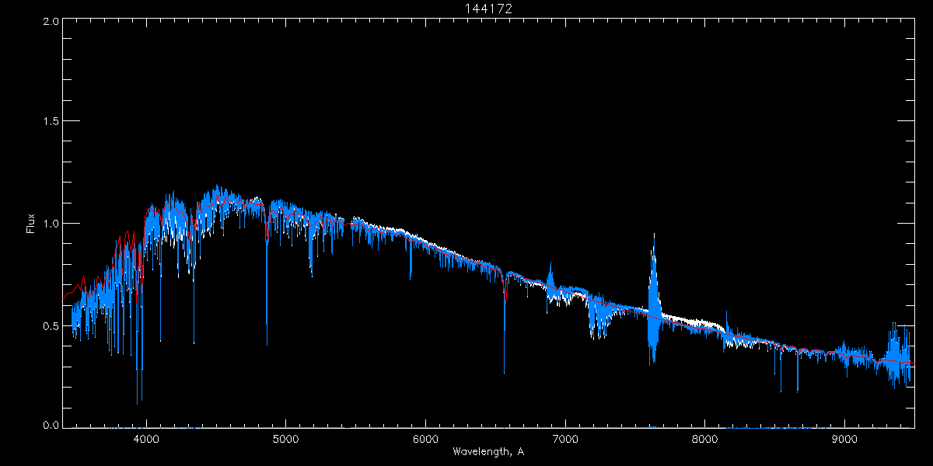The height and width of the screenshot is (466, 933).
Task: Click the 4000 wavelength tick label
Action: 146,440
